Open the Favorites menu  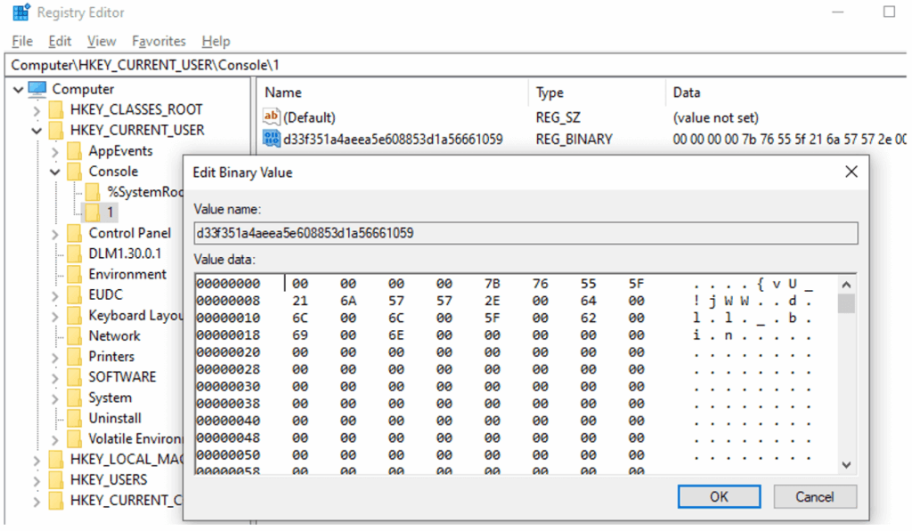coord(159,41)
